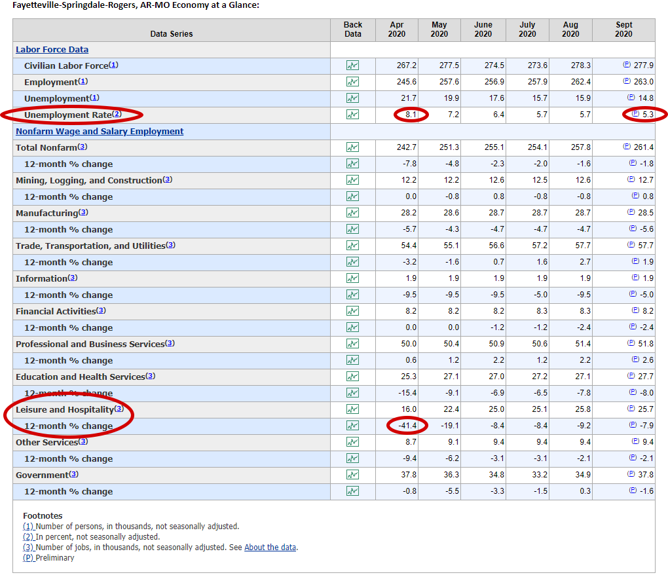The height and width of the screenshot is (575, 668).
Task: Open back data chart for Financial Activities
Action: pyautogui.click(x=352, y=311)
